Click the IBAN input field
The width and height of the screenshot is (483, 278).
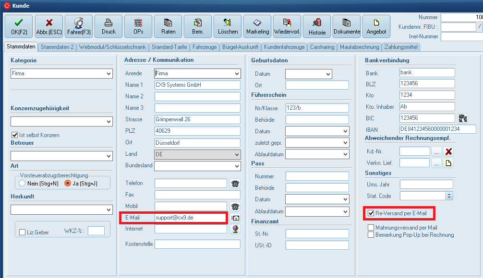(437, 129)
